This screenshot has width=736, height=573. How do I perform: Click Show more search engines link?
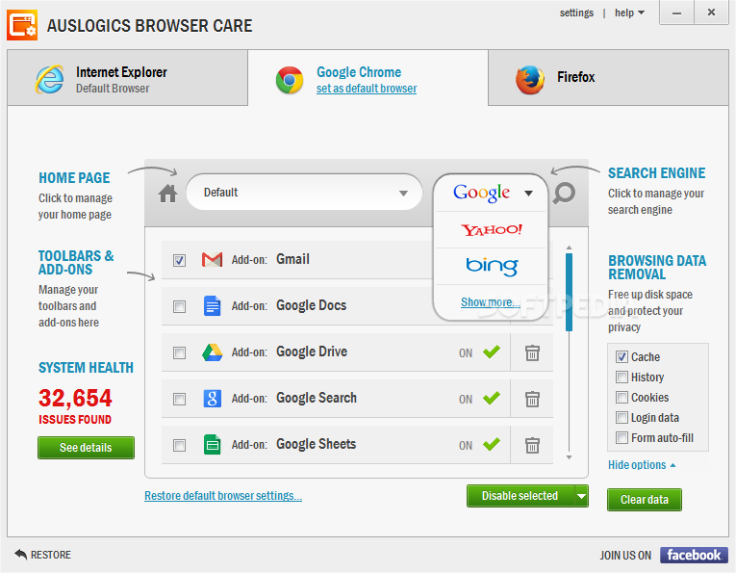pos(490,302)
